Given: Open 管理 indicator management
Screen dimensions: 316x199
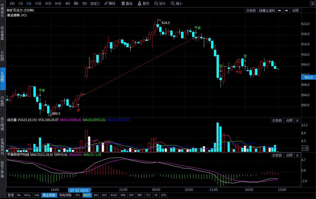Looking at the screenshot, I should (11, 195).
